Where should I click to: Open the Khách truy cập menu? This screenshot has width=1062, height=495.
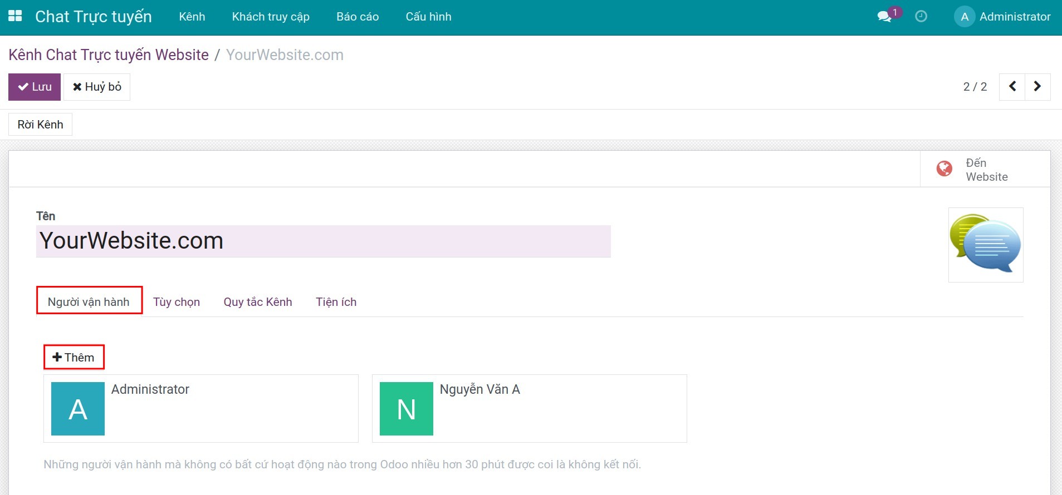pyautogui.click(x=271, y=17)
